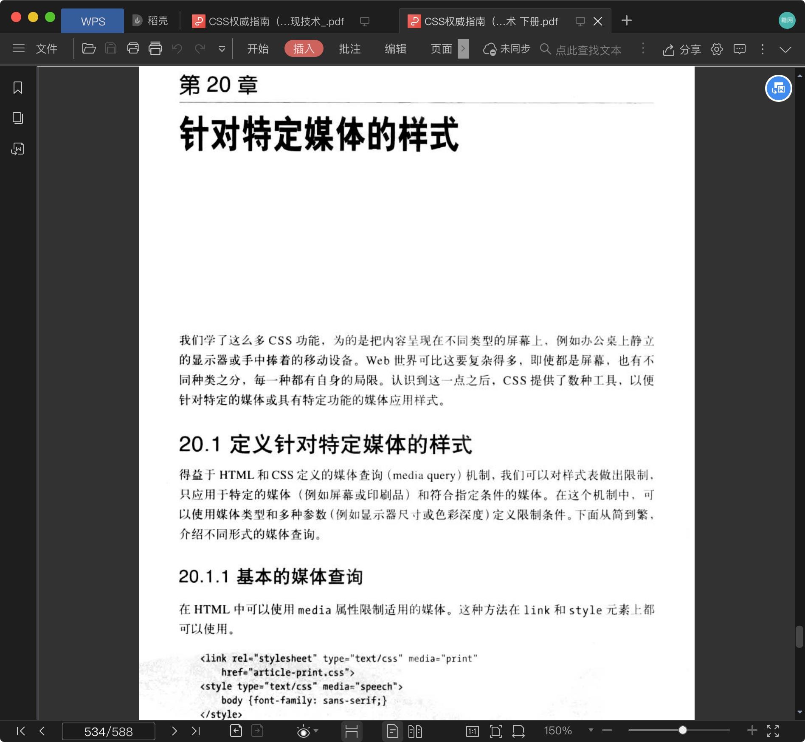The height and width of the screenshot is (742, 805).
Task: Open the more options vertical dots menu
Action: coord(763,49)
